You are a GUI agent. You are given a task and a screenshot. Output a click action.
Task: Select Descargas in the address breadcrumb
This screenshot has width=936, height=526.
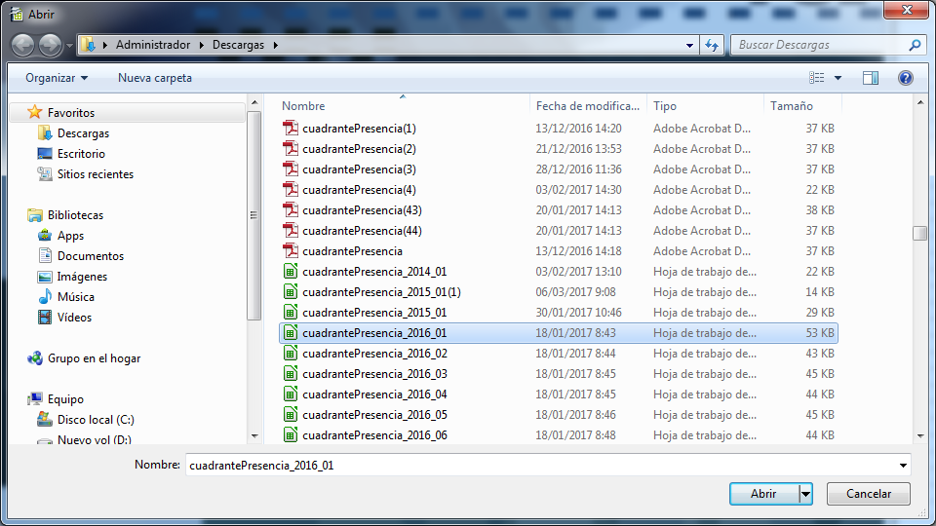[x=238, y=45]
